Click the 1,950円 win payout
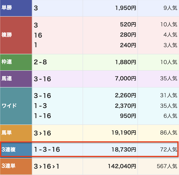Viewport: 179px width, 175px height. (126, 8)
